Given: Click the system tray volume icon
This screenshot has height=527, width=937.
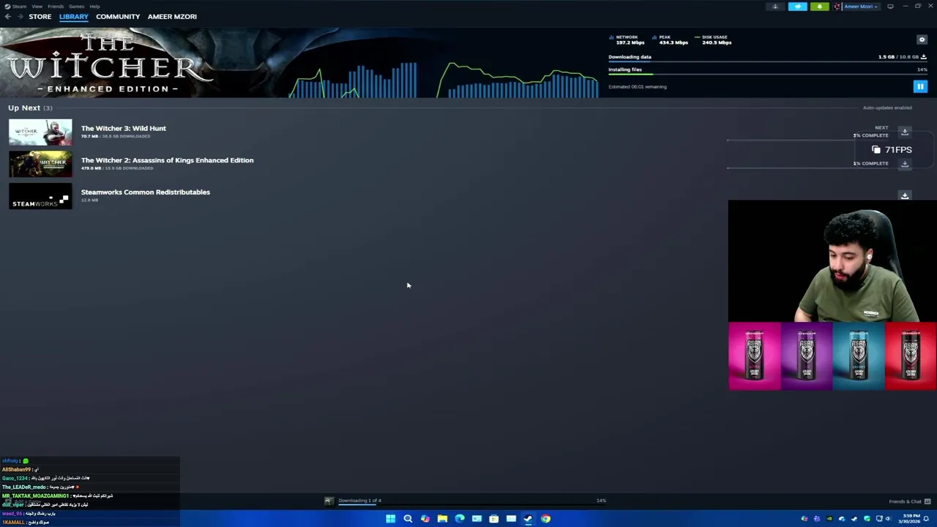Looking at the screenshot, I should click(888, 519).
